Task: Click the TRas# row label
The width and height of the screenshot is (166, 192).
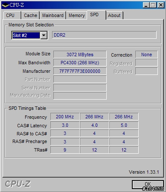Action: [x=41, y=150]
